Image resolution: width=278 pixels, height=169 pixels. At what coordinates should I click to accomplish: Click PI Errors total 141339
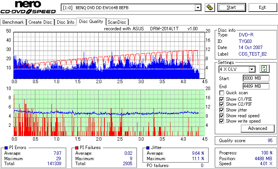54,164
